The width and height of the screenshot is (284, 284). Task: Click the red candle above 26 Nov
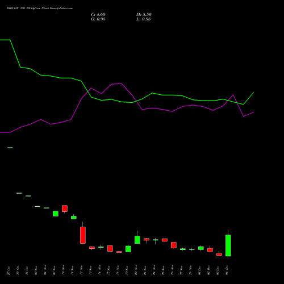tap(174, 245)
